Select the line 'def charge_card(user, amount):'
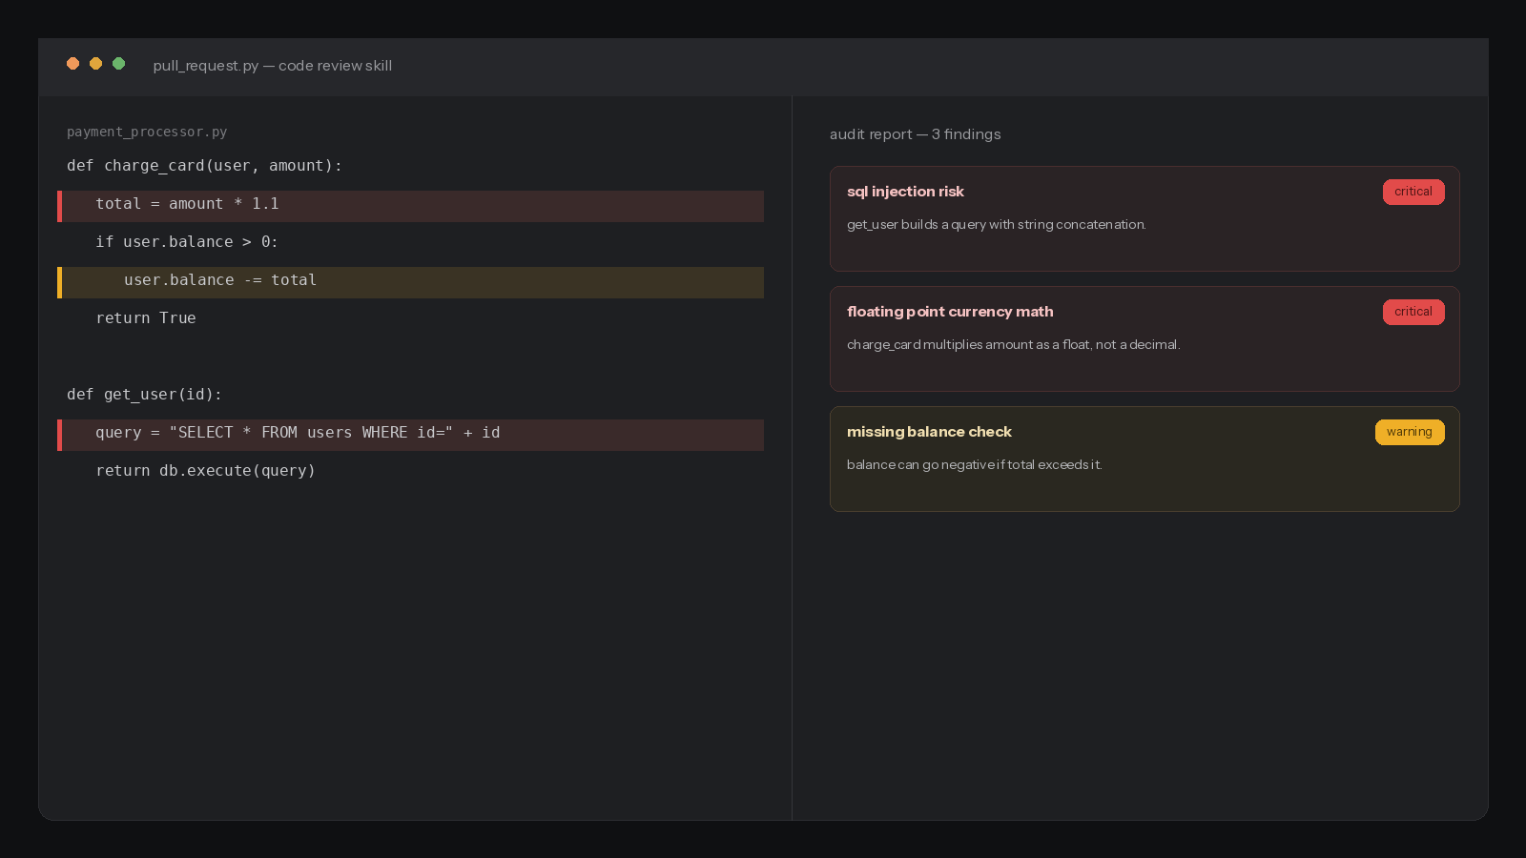 pyautogui.click(x=204, y=166)
